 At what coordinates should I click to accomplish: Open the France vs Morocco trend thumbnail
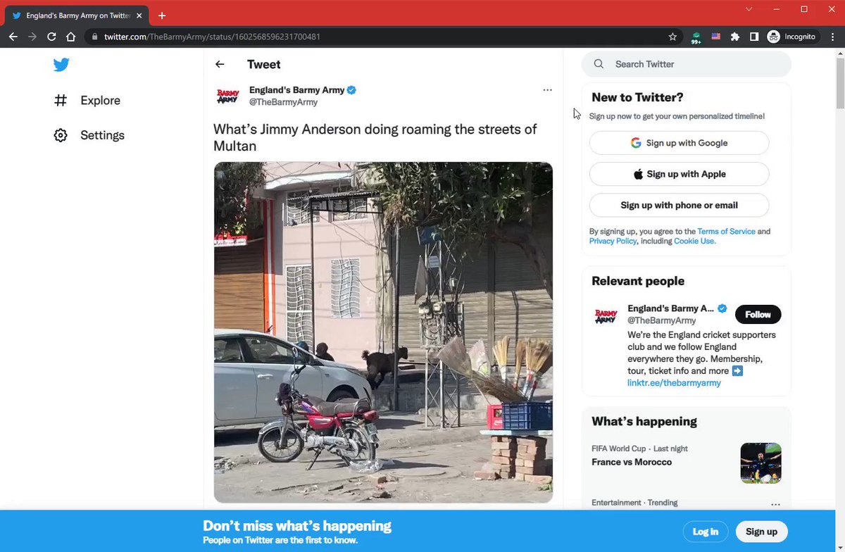(760, 463)
